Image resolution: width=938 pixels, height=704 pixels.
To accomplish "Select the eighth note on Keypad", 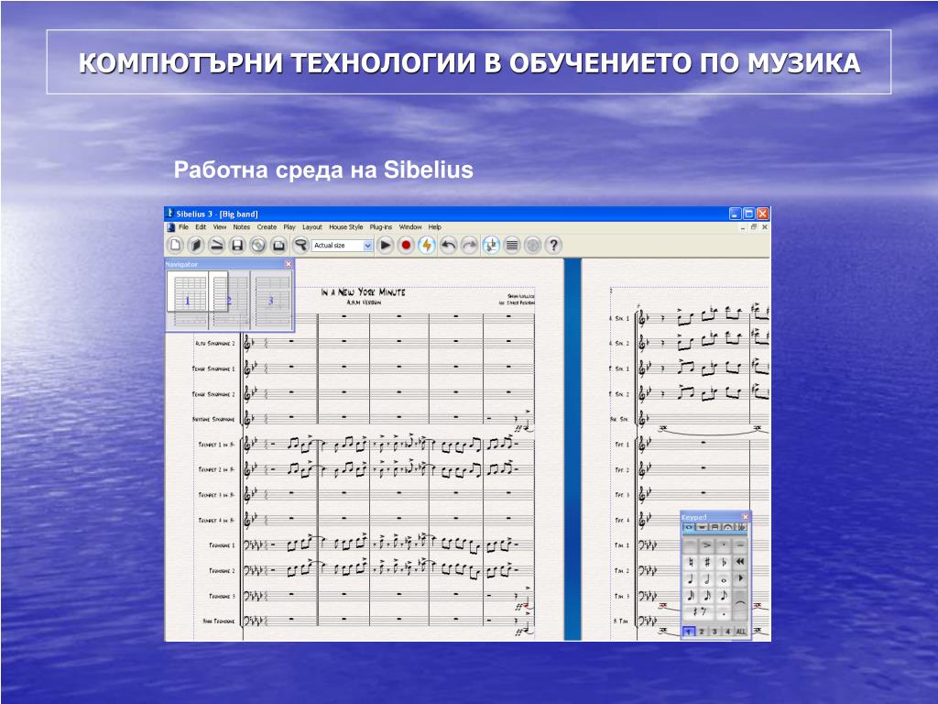I will 724,596.
